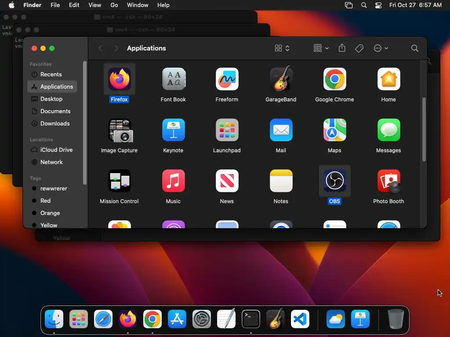Viewport: 450px width, 337px height.
Task: Go forward in Finder navigation
Action: tap(116, 48)
